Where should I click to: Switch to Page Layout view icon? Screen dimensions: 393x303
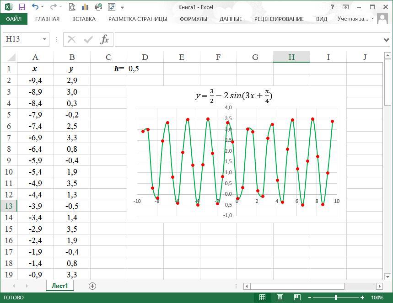coord(280,297)
